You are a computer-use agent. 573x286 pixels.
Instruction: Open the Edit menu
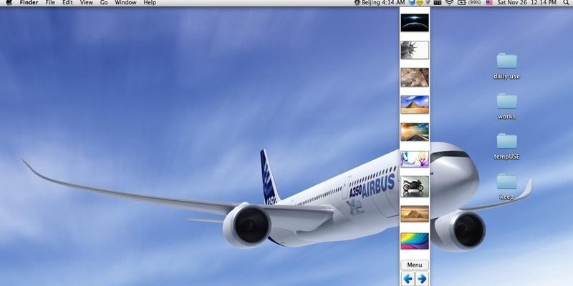[67, 3]
